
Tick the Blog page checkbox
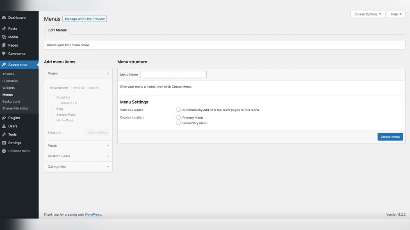52,109
